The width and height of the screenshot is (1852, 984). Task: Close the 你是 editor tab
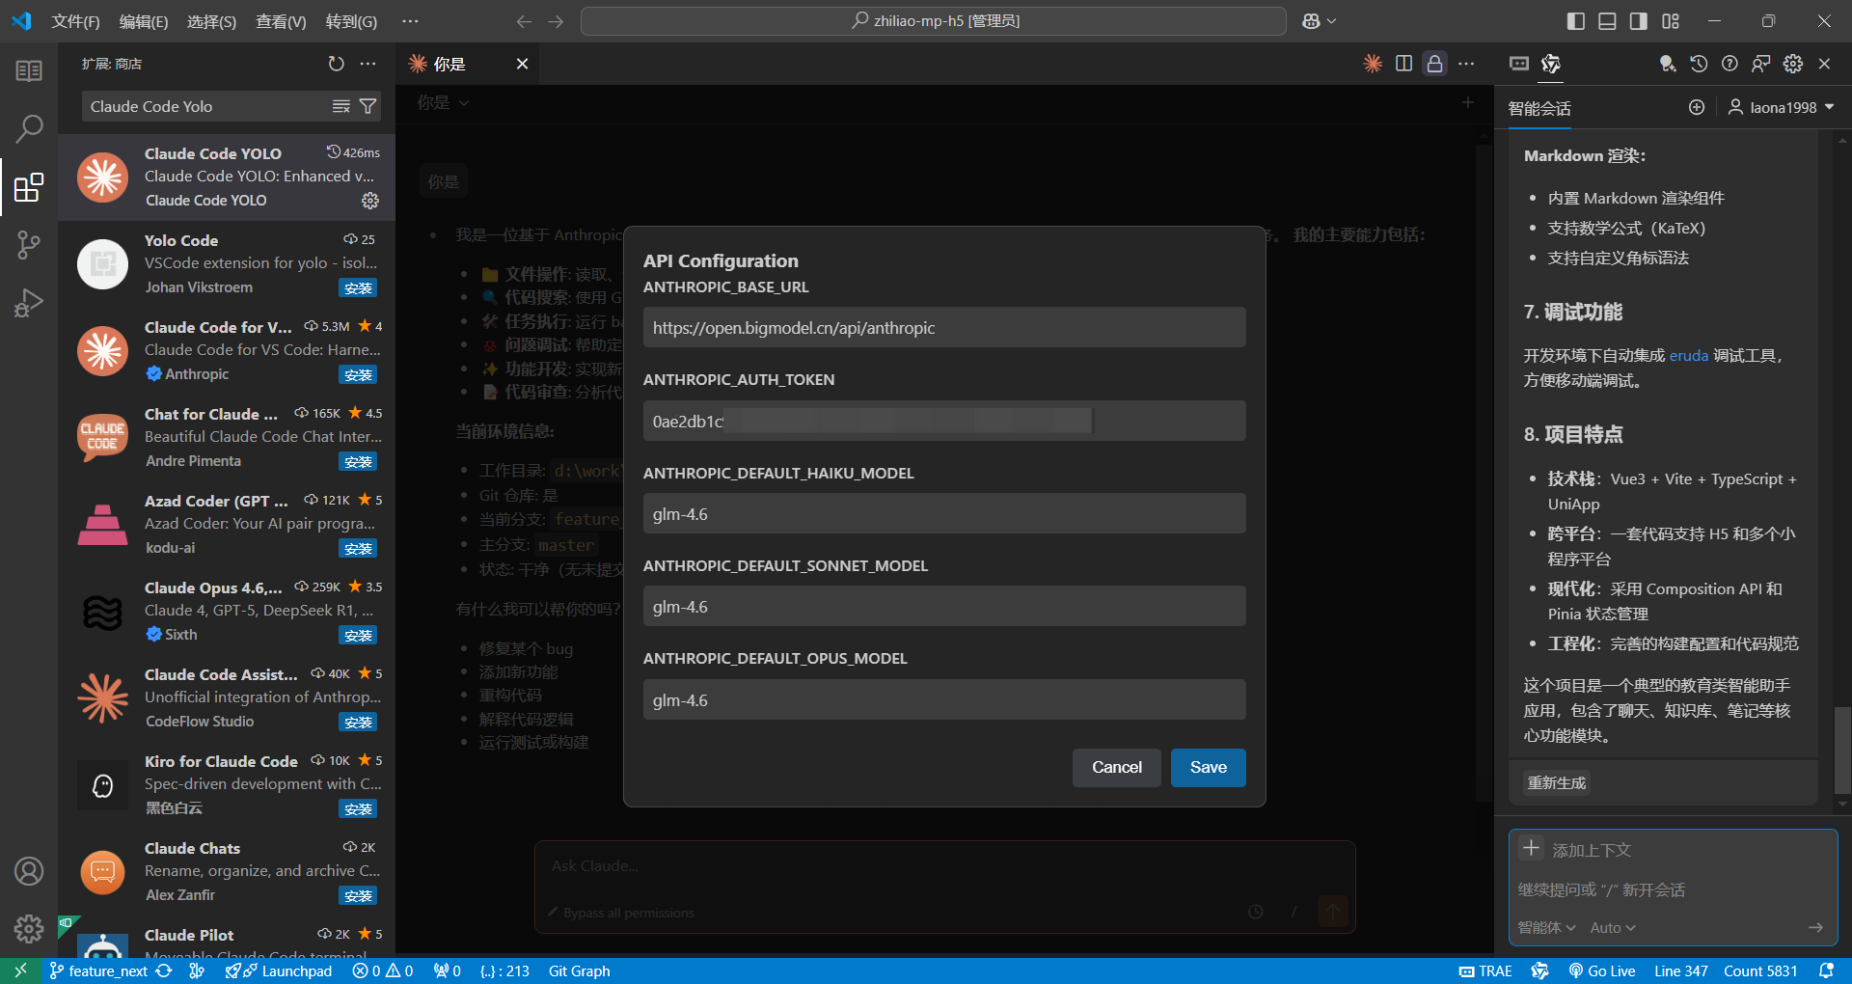click(x=522, y=64)
